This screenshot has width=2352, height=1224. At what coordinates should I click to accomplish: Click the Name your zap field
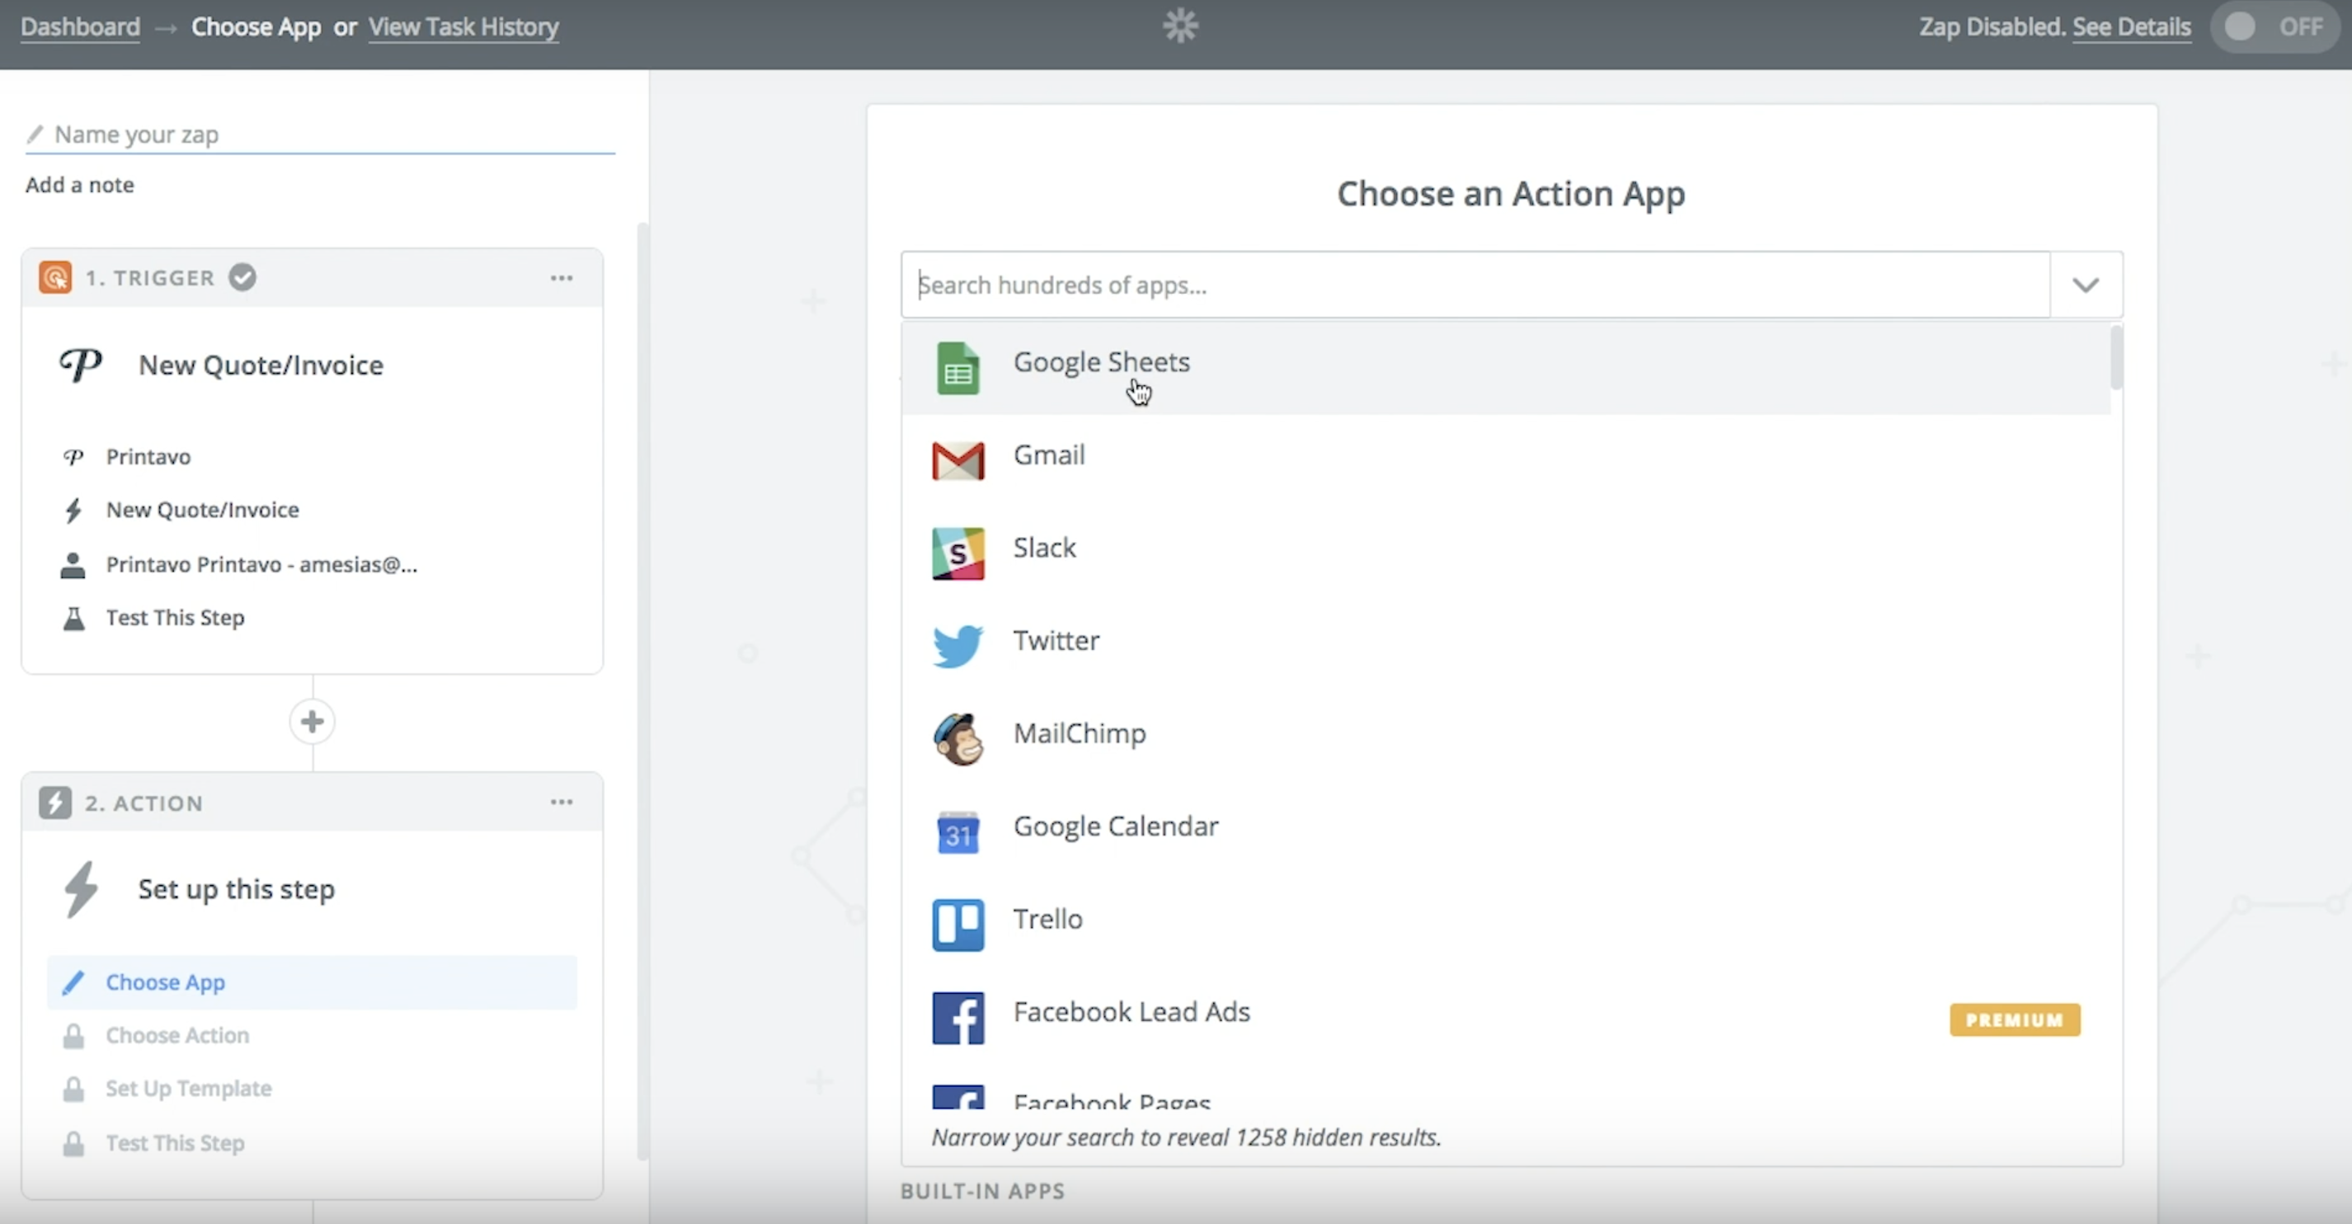point(320,134)
